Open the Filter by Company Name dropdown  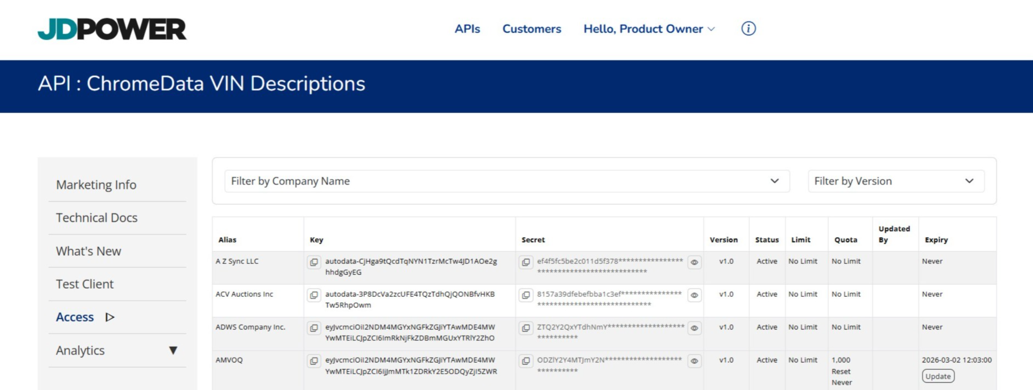[507, 181]
